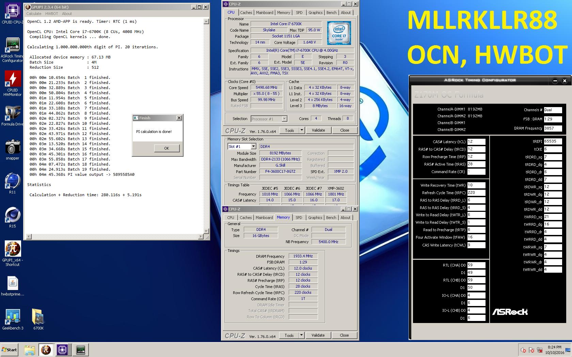572x357 pixels.
Task: Open Bench tab in top CPU-Z
Action: (331, 13)
